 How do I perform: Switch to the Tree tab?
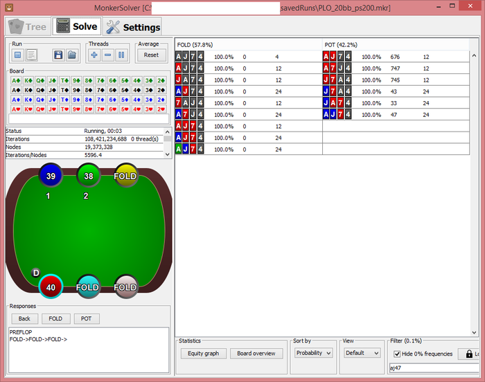[x=28, y=27]
